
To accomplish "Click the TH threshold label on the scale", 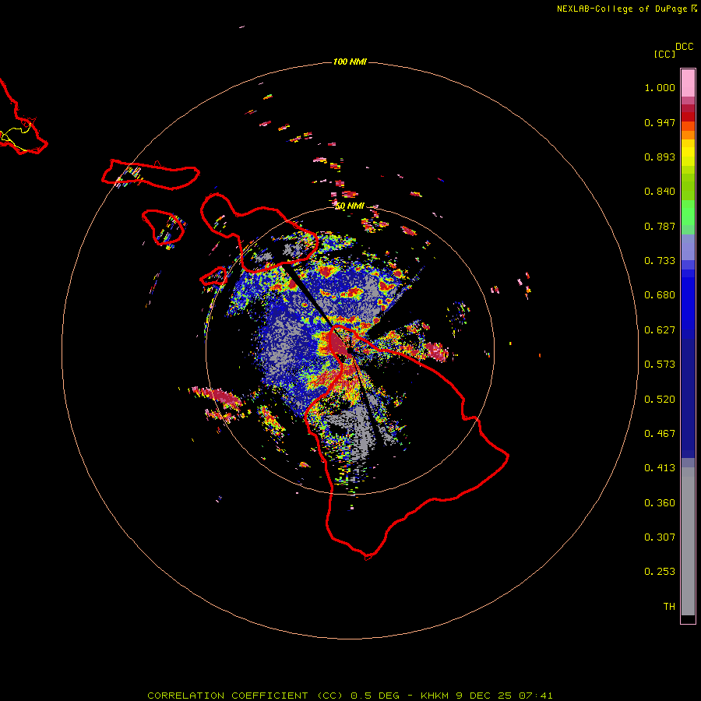I will tap(669, 607).
